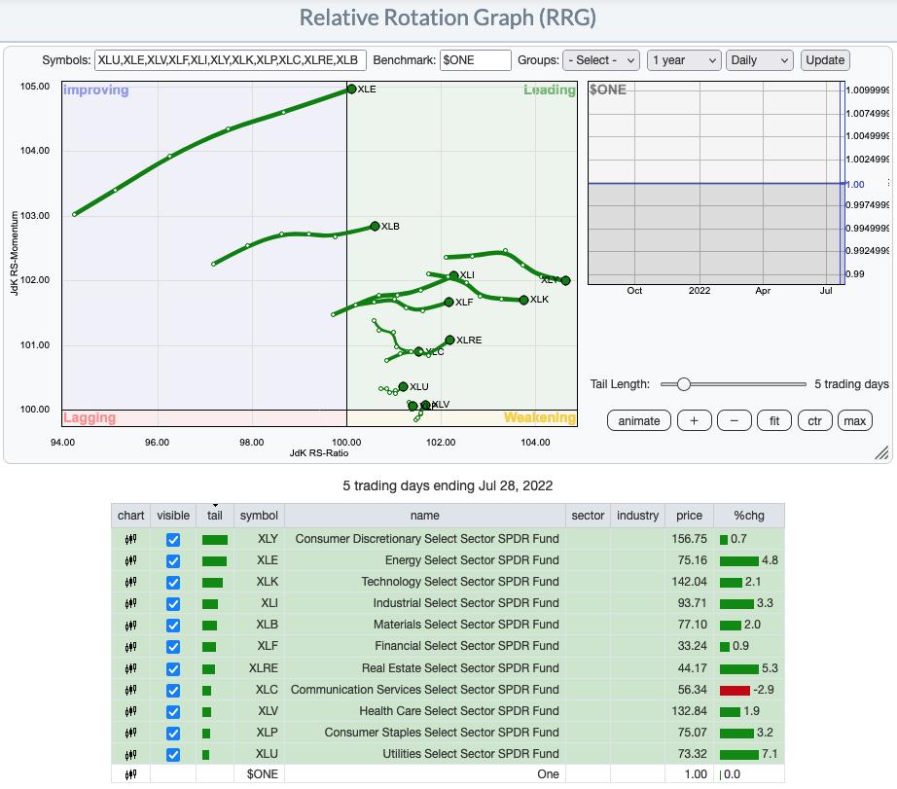Sort table by name column header

pos(424,516)
